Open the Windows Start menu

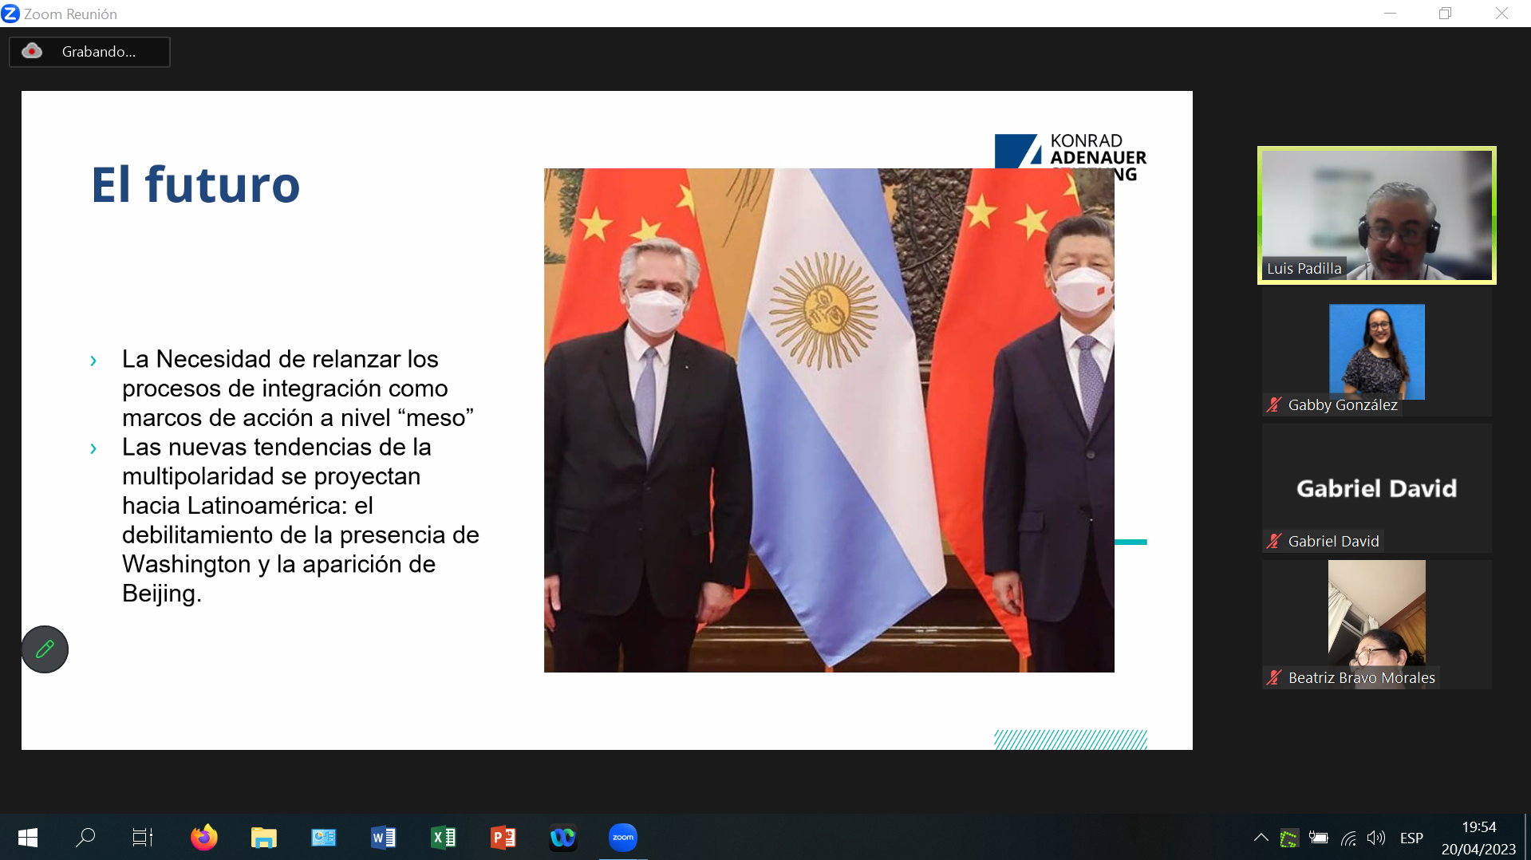28,838
